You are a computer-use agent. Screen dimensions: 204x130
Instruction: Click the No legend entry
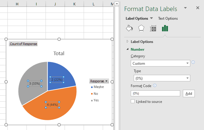[x=95, y=94]
